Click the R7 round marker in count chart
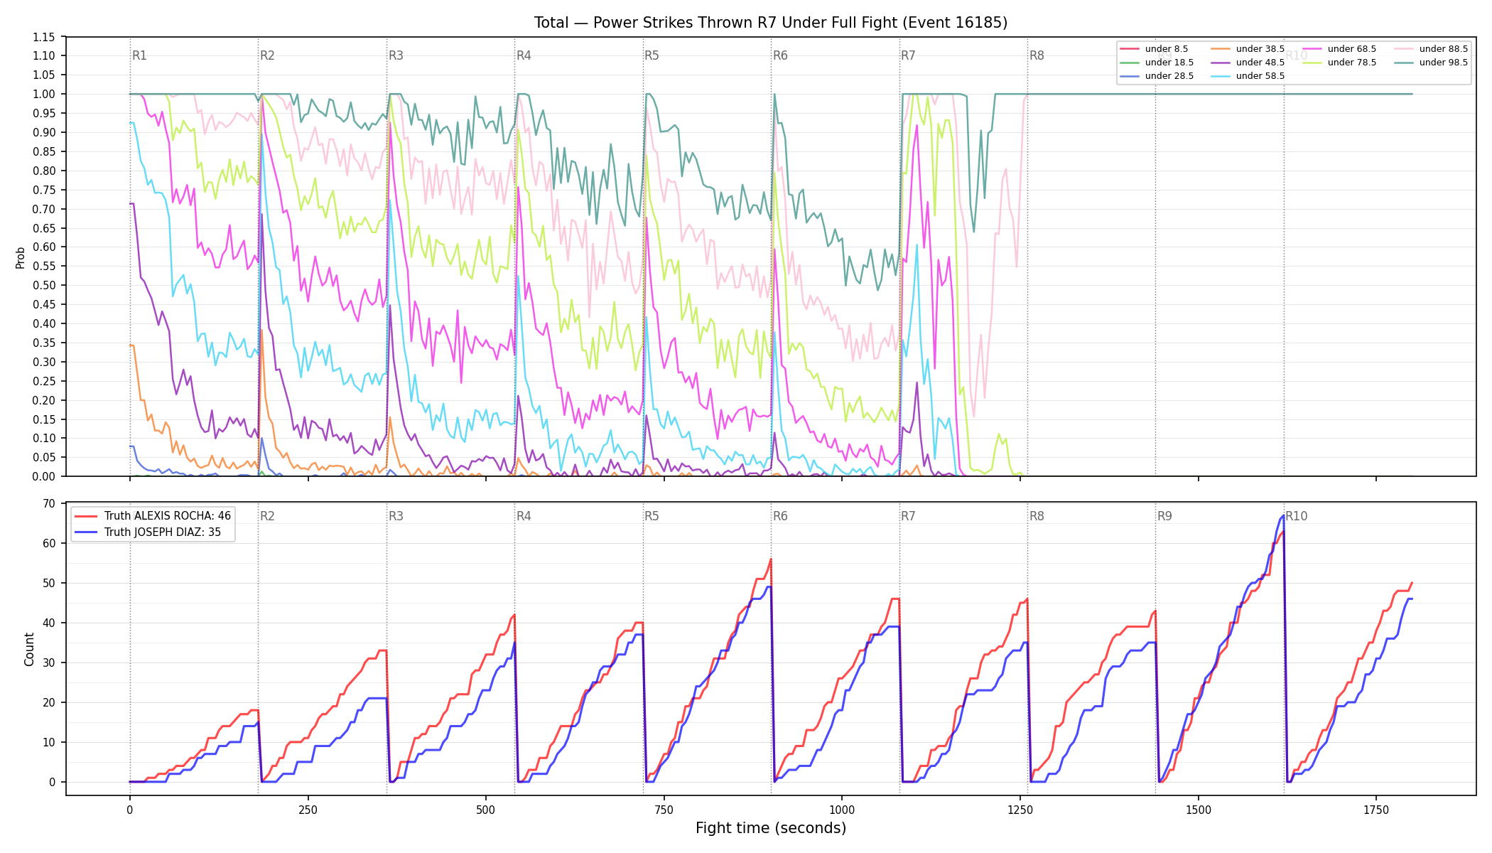Image resolution: width=1492 pixels, height=853 pixels. (x=908, y=516)
